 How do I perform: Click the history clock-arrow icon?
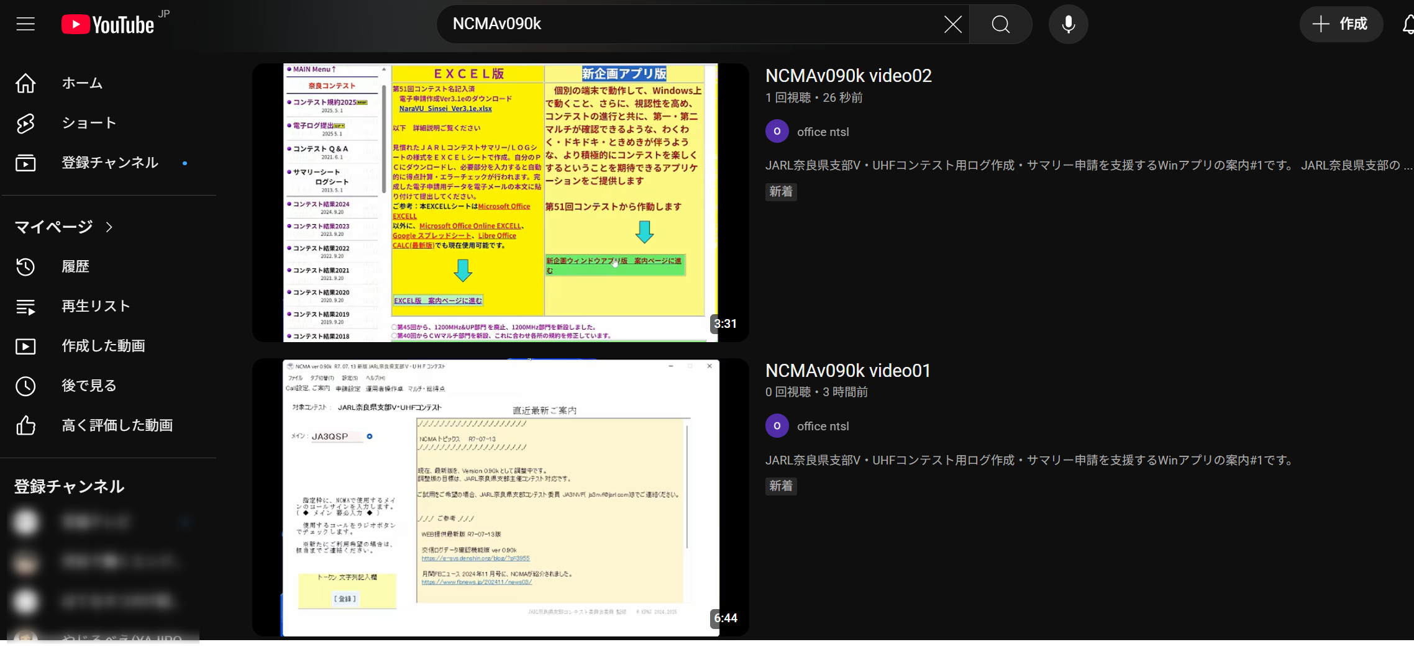tap(25, 266)
